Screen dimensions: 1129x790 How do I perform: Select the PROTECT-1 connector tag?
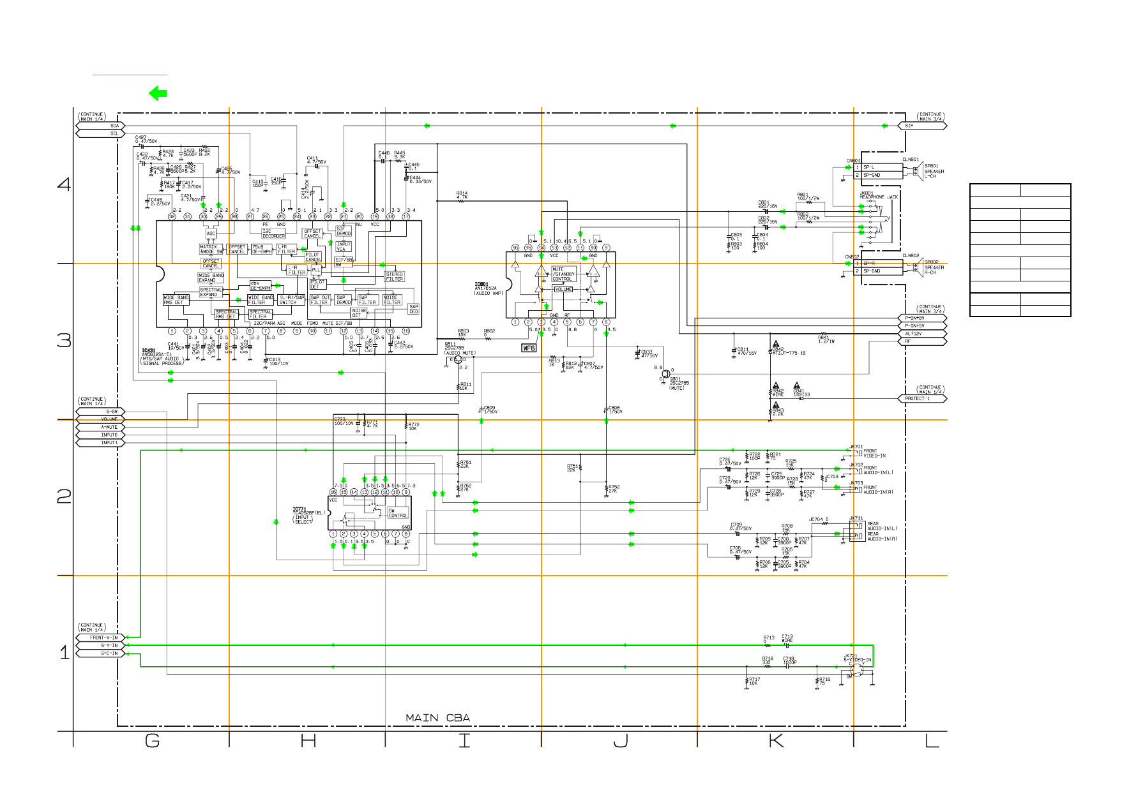pos(922,399)
